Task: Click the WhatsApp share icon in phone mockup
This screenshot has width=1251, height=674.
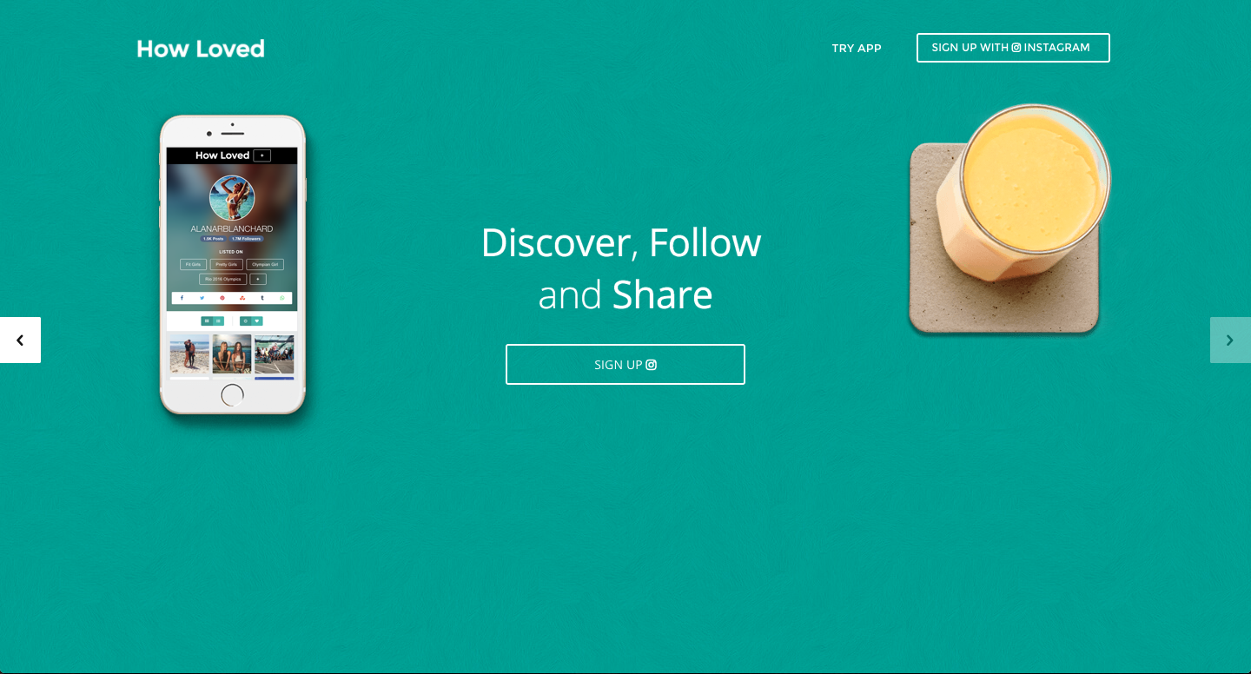Action: coord(282,298)
